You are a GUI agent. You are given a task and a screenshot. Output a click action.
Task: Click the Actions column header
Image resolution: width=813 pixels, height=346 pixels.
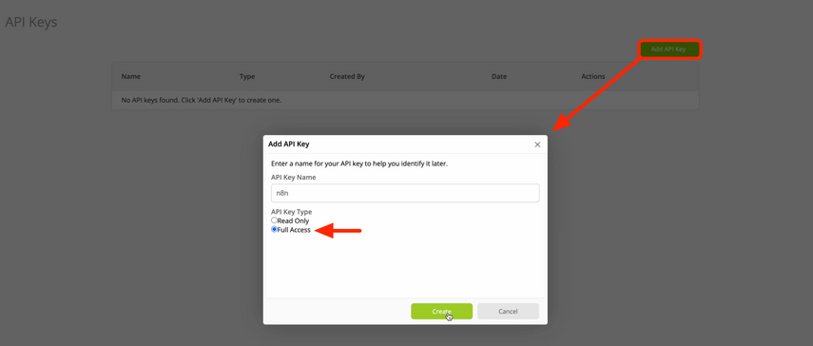593,76
